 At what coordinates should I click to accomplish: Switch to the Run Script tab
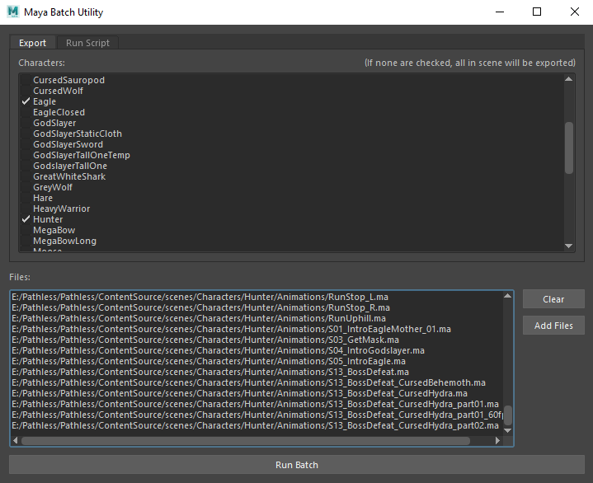[87, 43]
